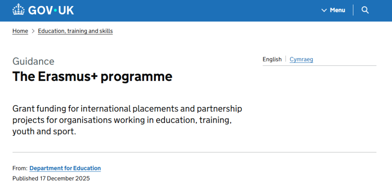Click the Published 17 December 2025 date
The width and height of the screenshot is (392, 191).
(x=51, y=178)
